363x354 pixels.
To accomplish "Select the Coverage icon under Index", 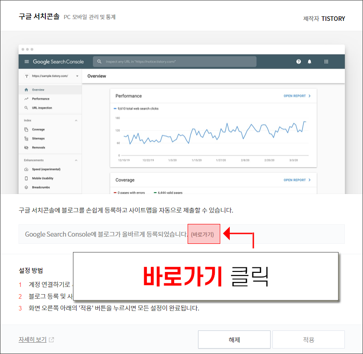I will point(26,129).
